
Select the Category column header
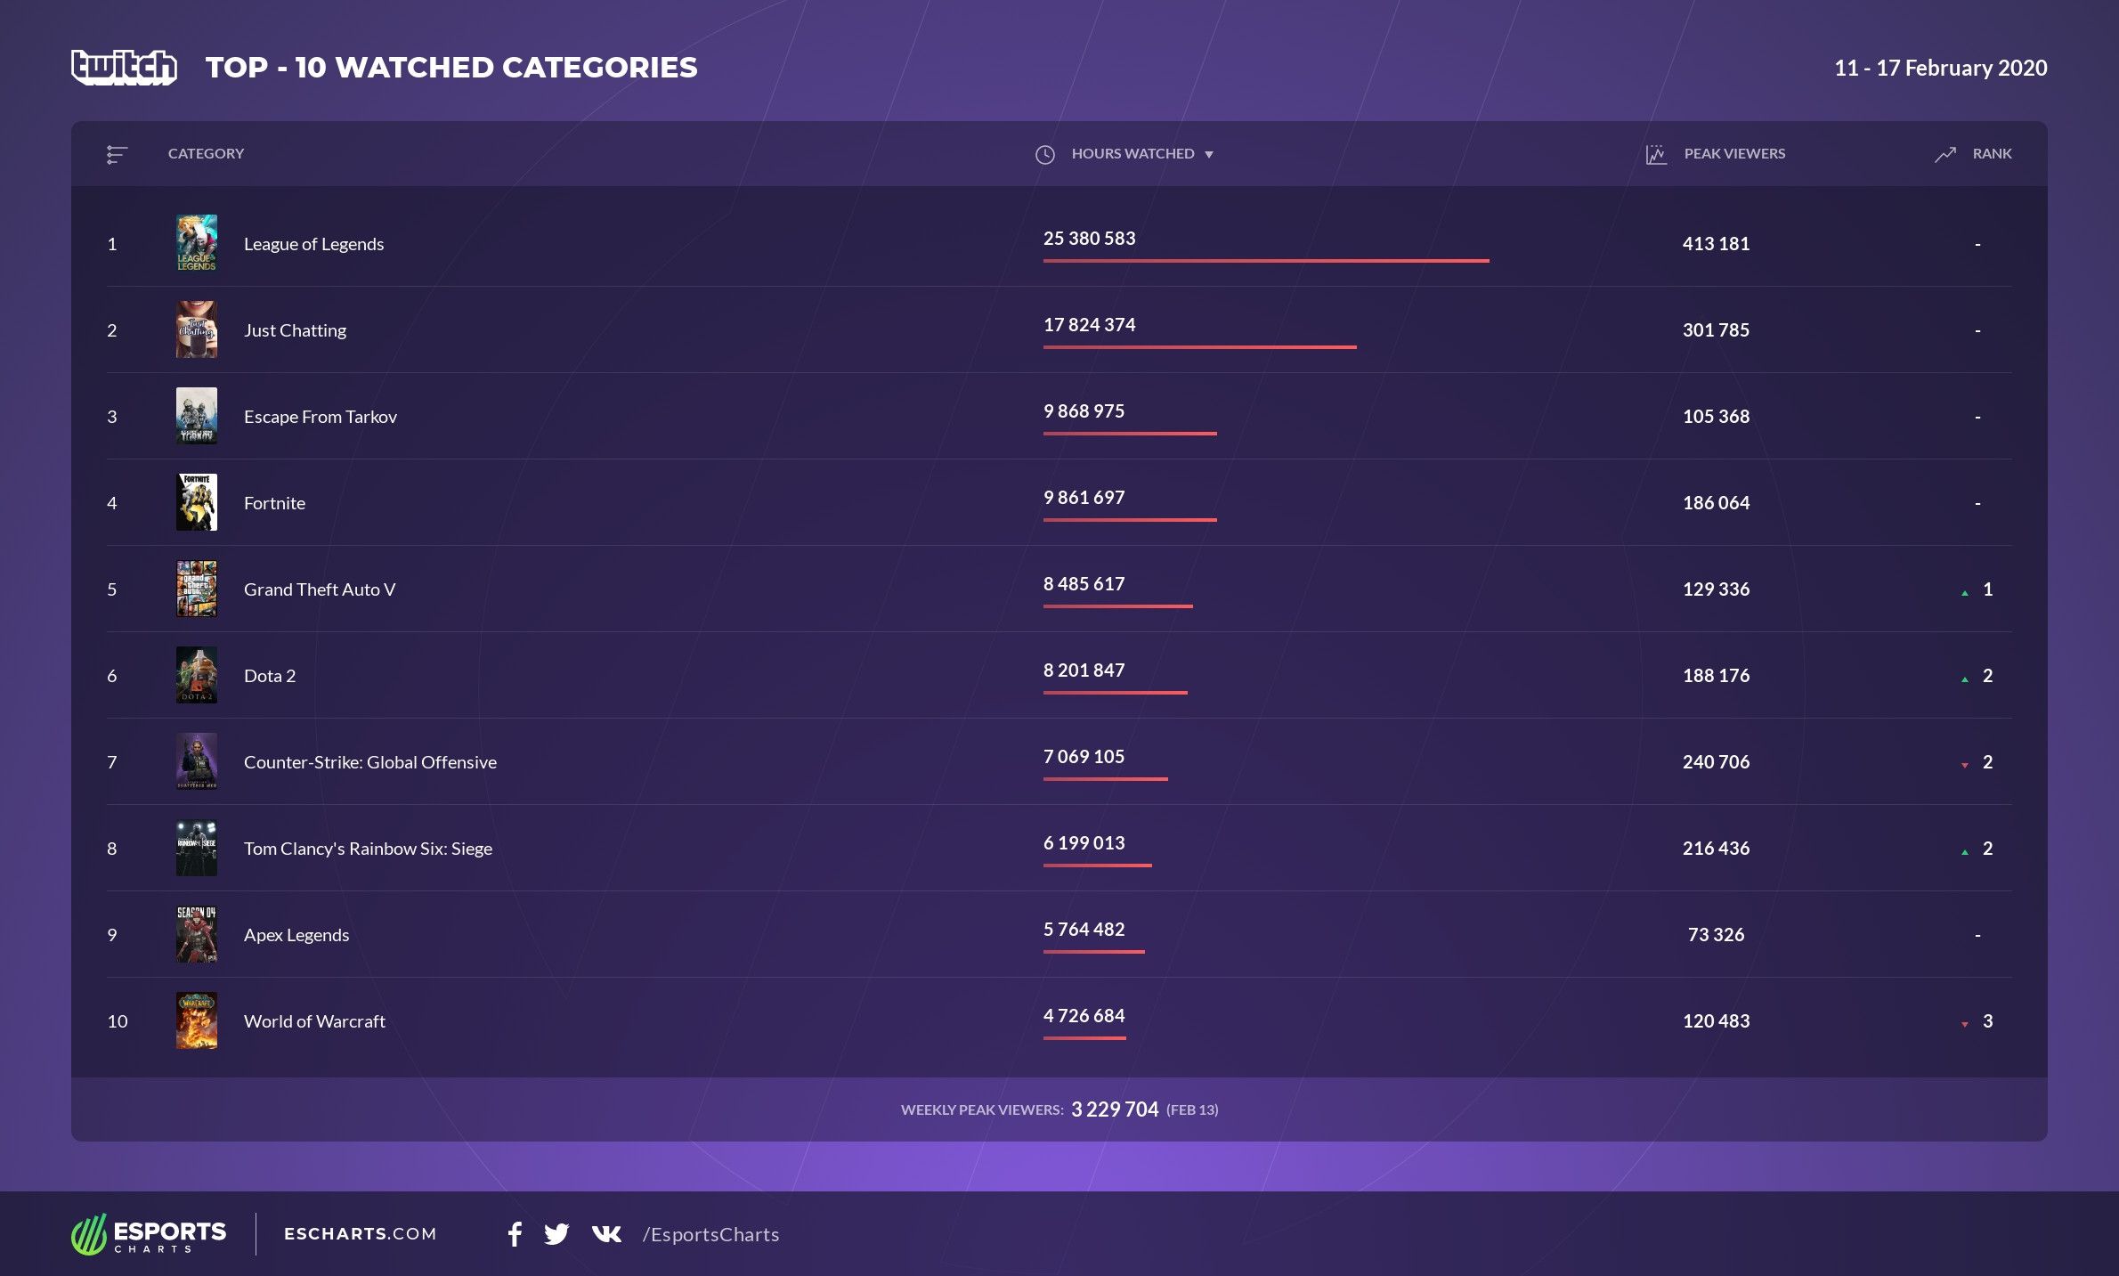[206, 153]
